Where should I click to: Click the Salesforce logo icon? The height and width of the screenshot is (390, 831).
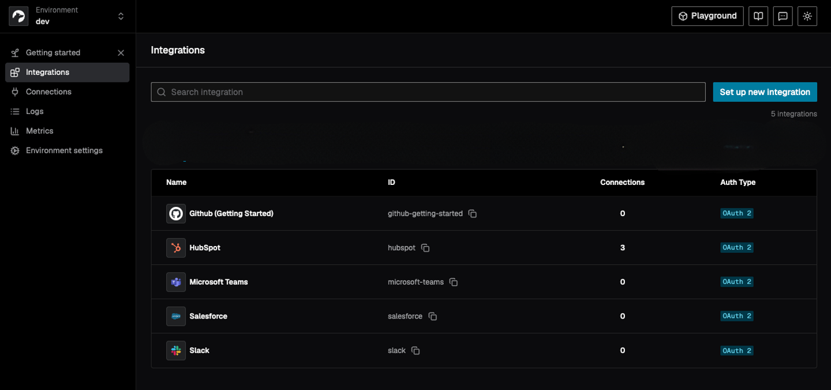click(176, 316)
